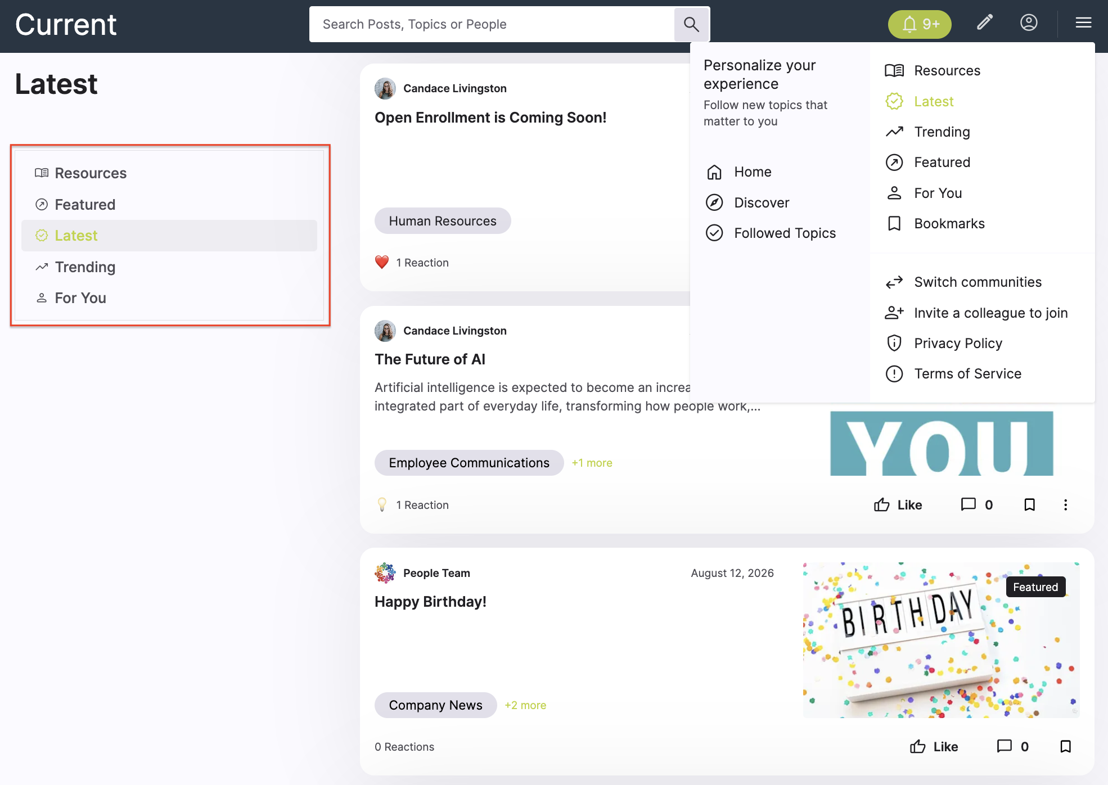Like the Happy Birthday! post
Viewport: 1108px width, 785px height.
(x=934, y=747)
